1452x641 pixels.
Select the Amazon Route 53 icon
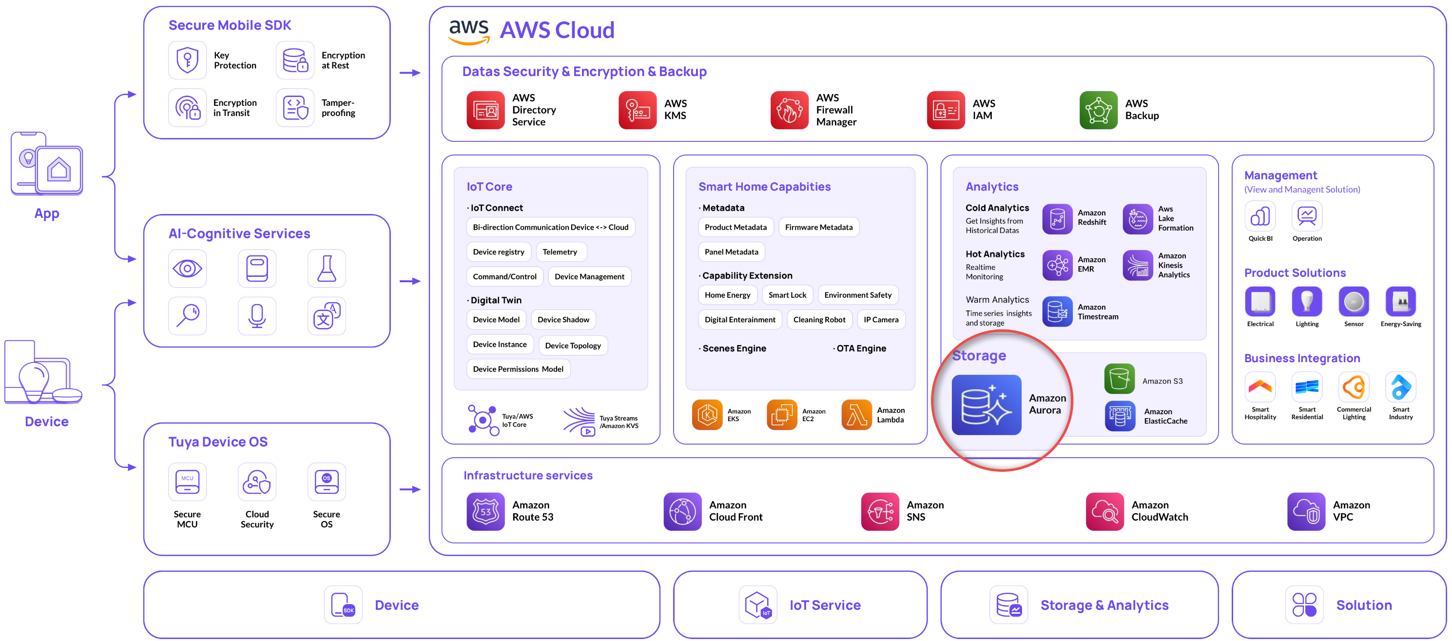[485, 511]
